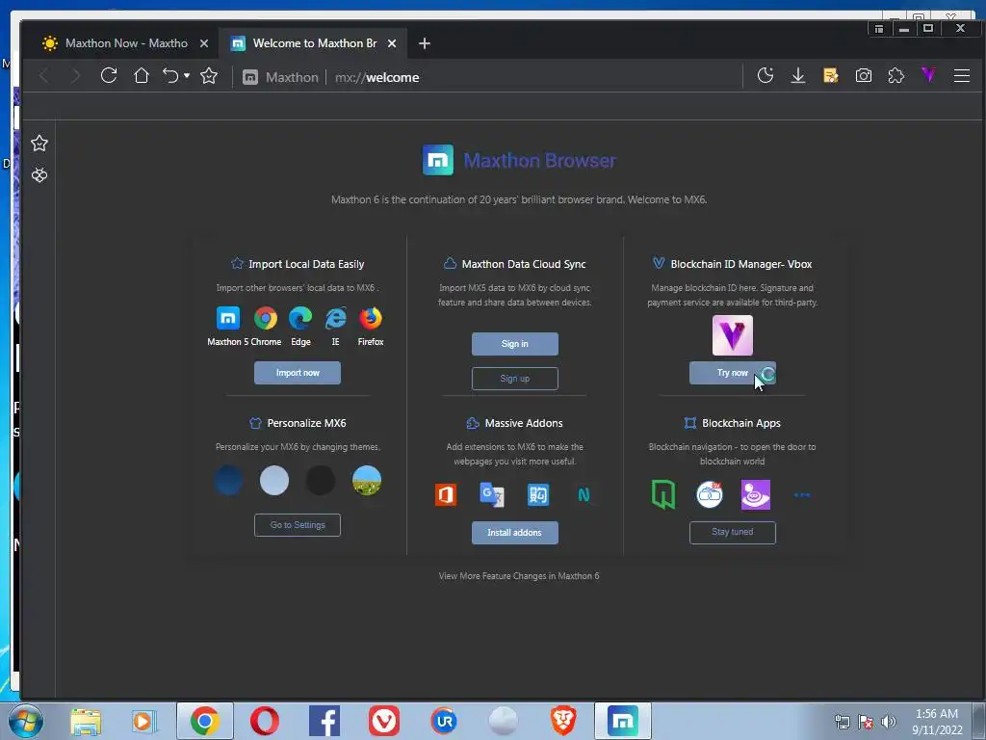Select the Chrome import icon
This screenshot has height=740, width=986.
click(x=266, y=318)
